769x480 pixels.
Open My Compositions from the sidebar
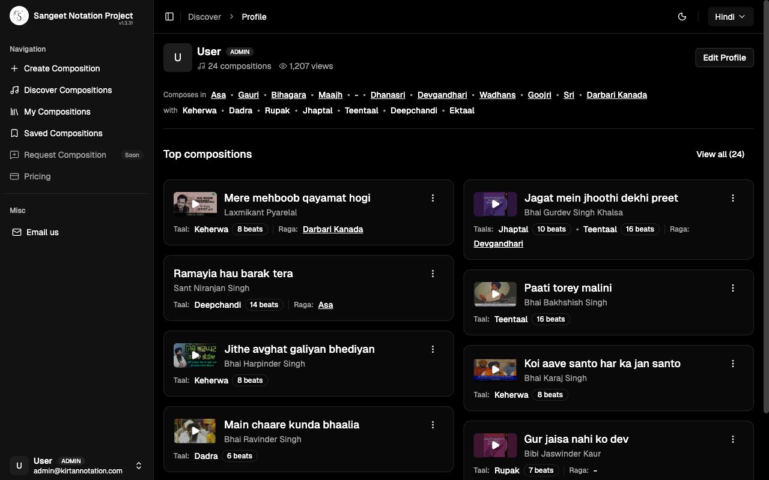click(x=14, y=112)
